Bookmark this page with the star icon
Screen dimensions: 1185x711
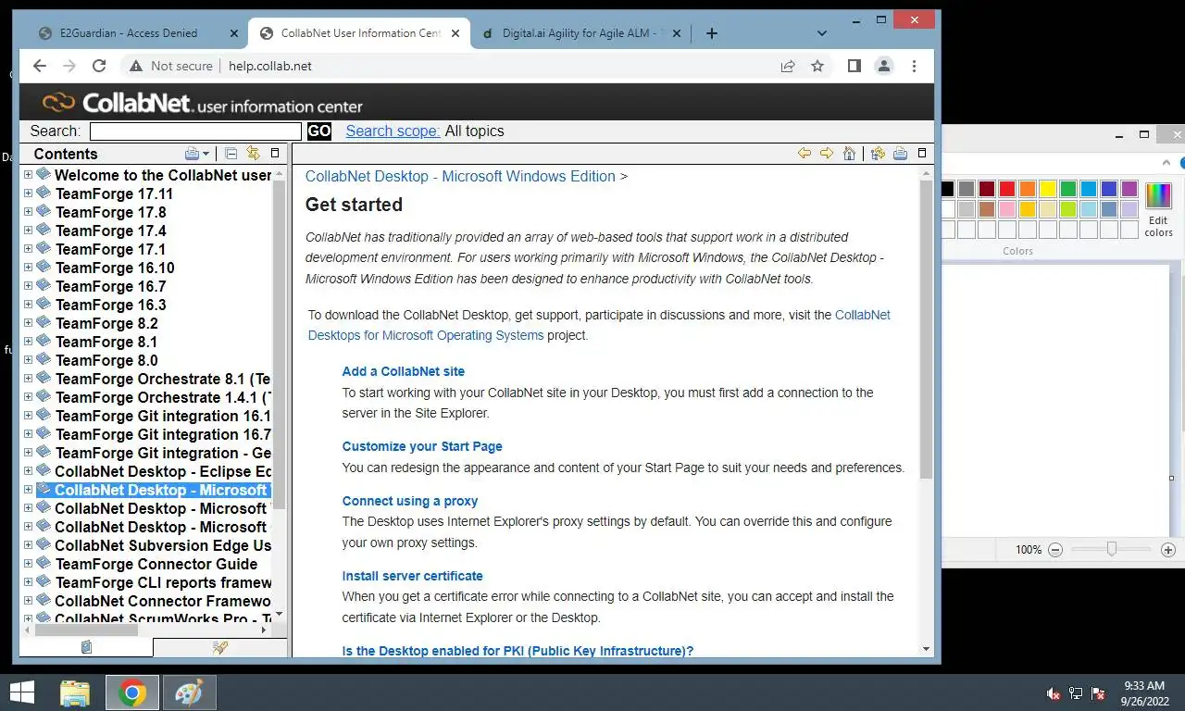(817, 66)
